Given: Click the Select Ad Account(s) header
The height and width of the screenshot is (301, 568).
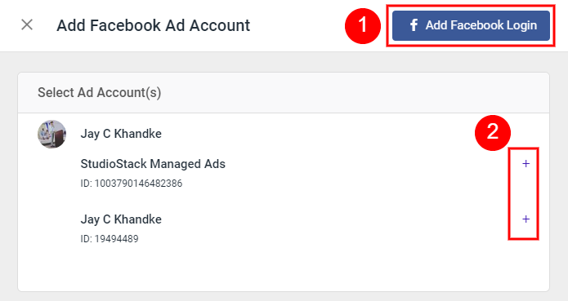Looking at the screenshot, I should [x=99, y=92].
